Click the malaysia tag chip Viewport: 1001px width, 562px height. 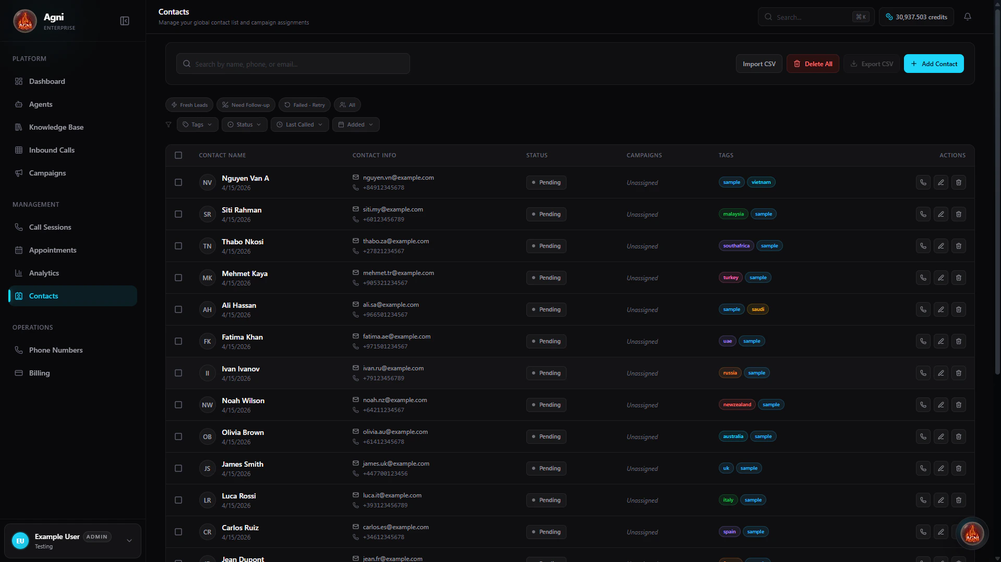pos(733,214)
